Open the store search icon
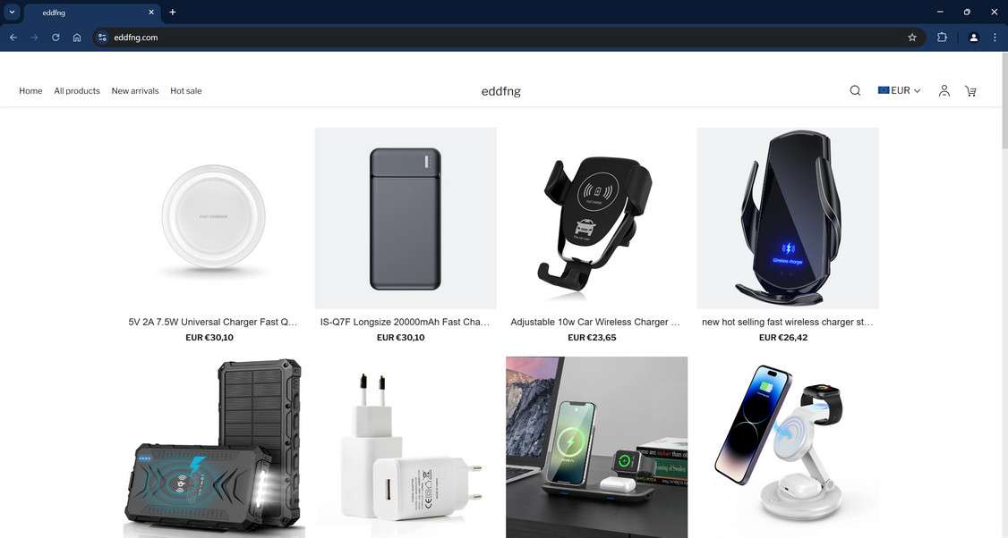Viewport: 1008px width, 538px height. 855,90
